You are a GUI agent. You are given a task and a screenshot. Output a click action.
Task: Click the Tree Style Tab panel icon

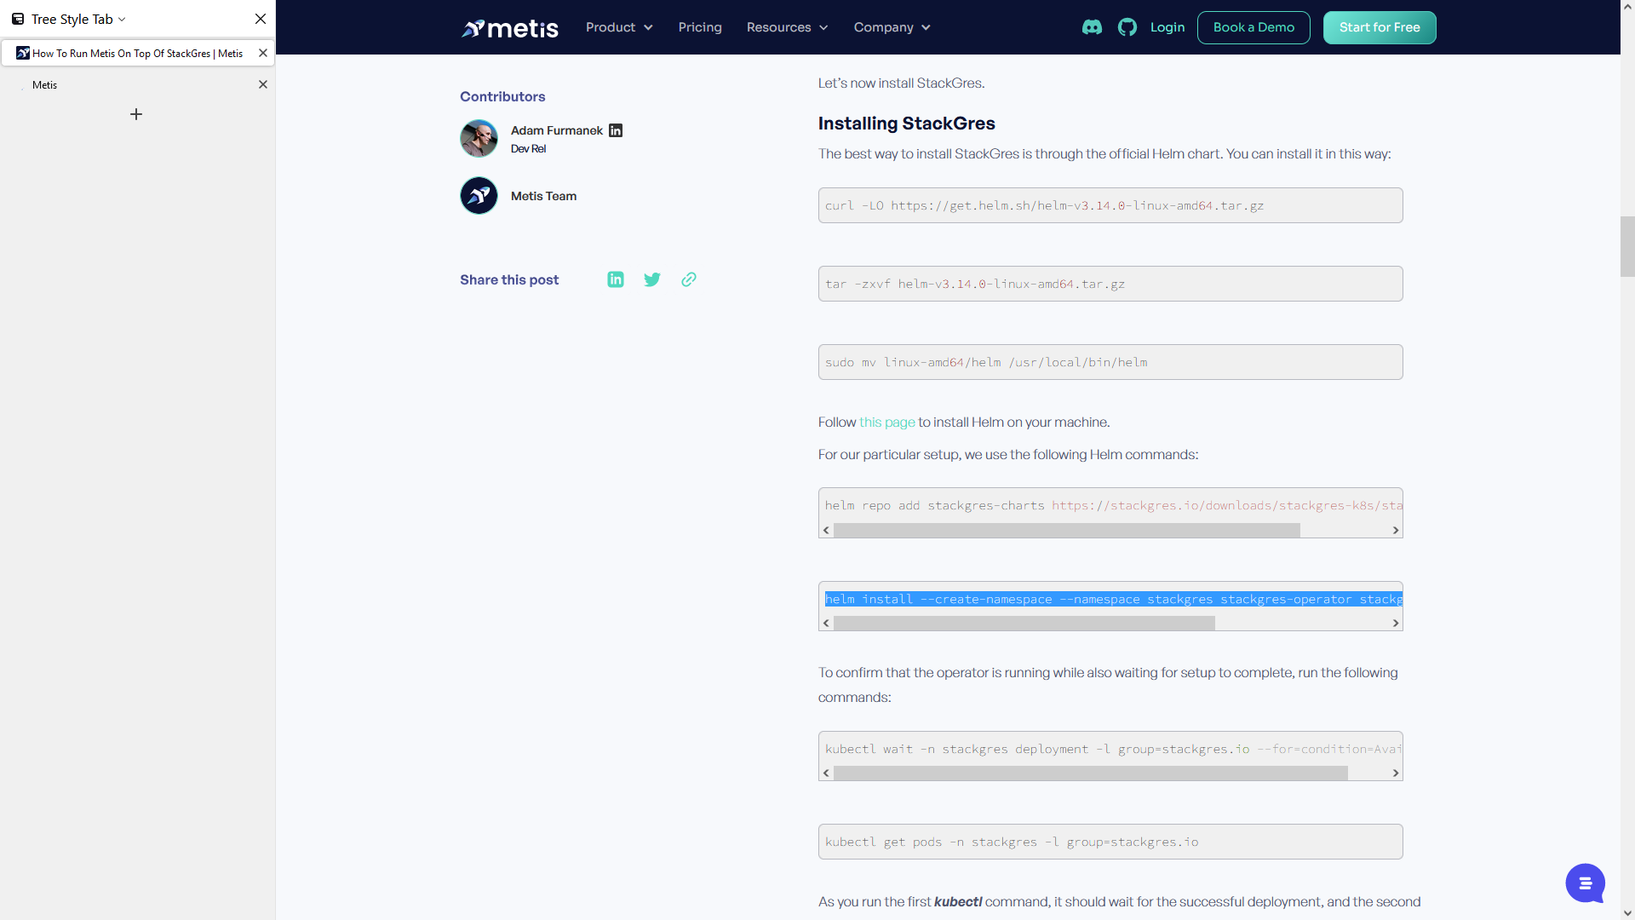18,19
